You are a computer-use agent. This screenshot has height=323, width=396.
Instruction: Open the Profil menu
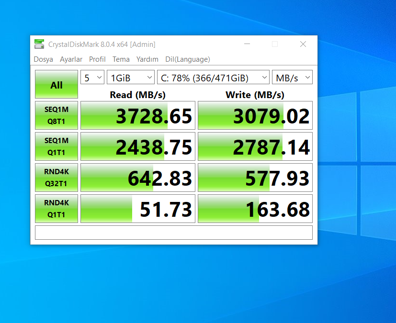pos(97,59)
